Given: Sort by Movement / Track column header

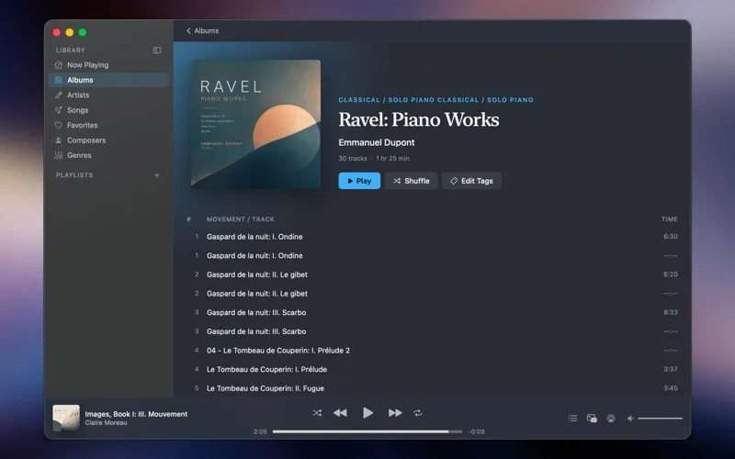Looking at the screenshot, I should click(241, 219).
